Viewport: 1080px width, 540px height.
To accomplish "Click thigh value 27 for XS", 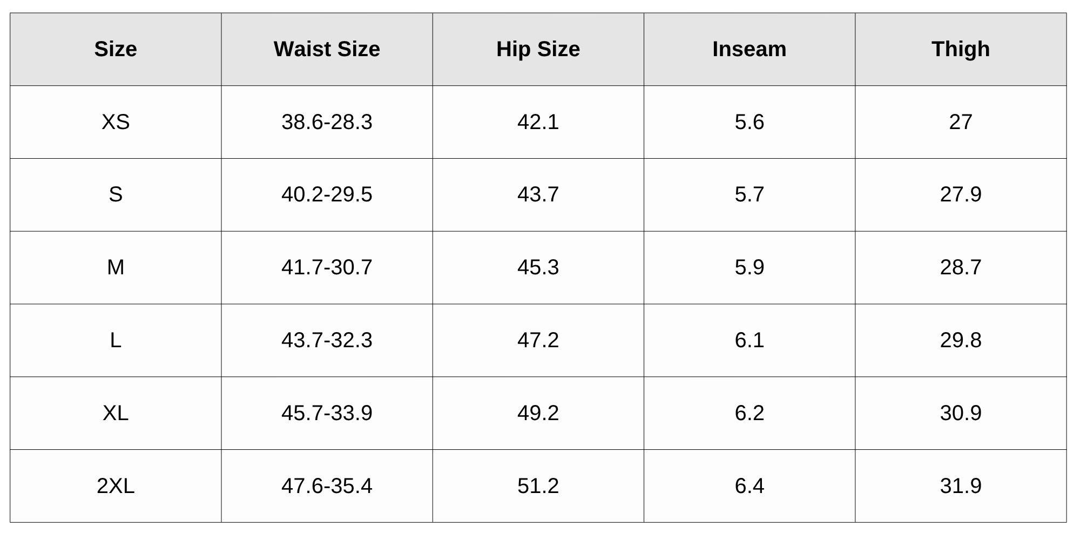I will click(x=960, y=122).
